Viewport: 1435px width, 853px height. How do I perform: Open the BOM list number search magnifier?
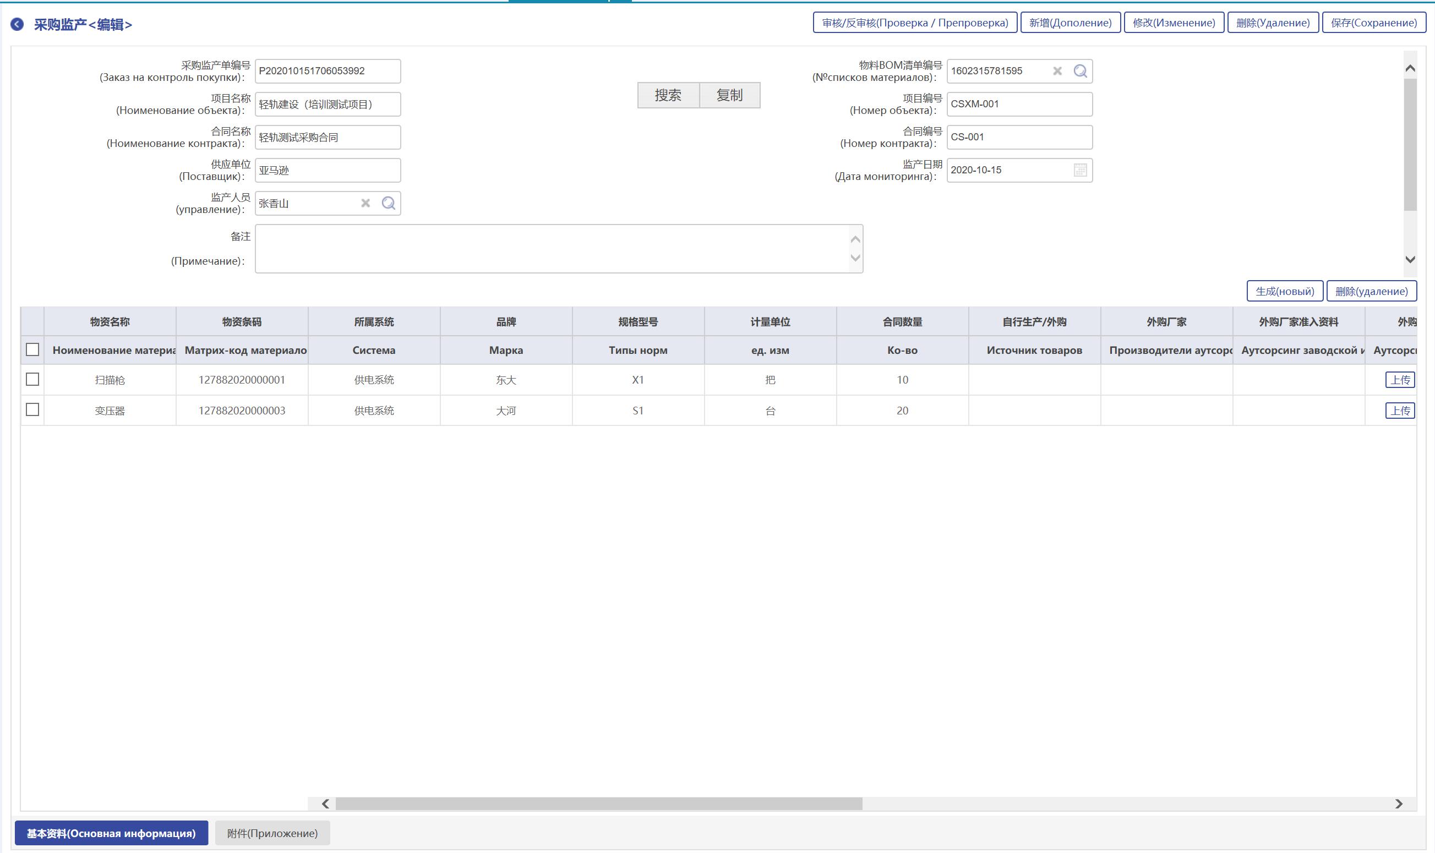1080,70
